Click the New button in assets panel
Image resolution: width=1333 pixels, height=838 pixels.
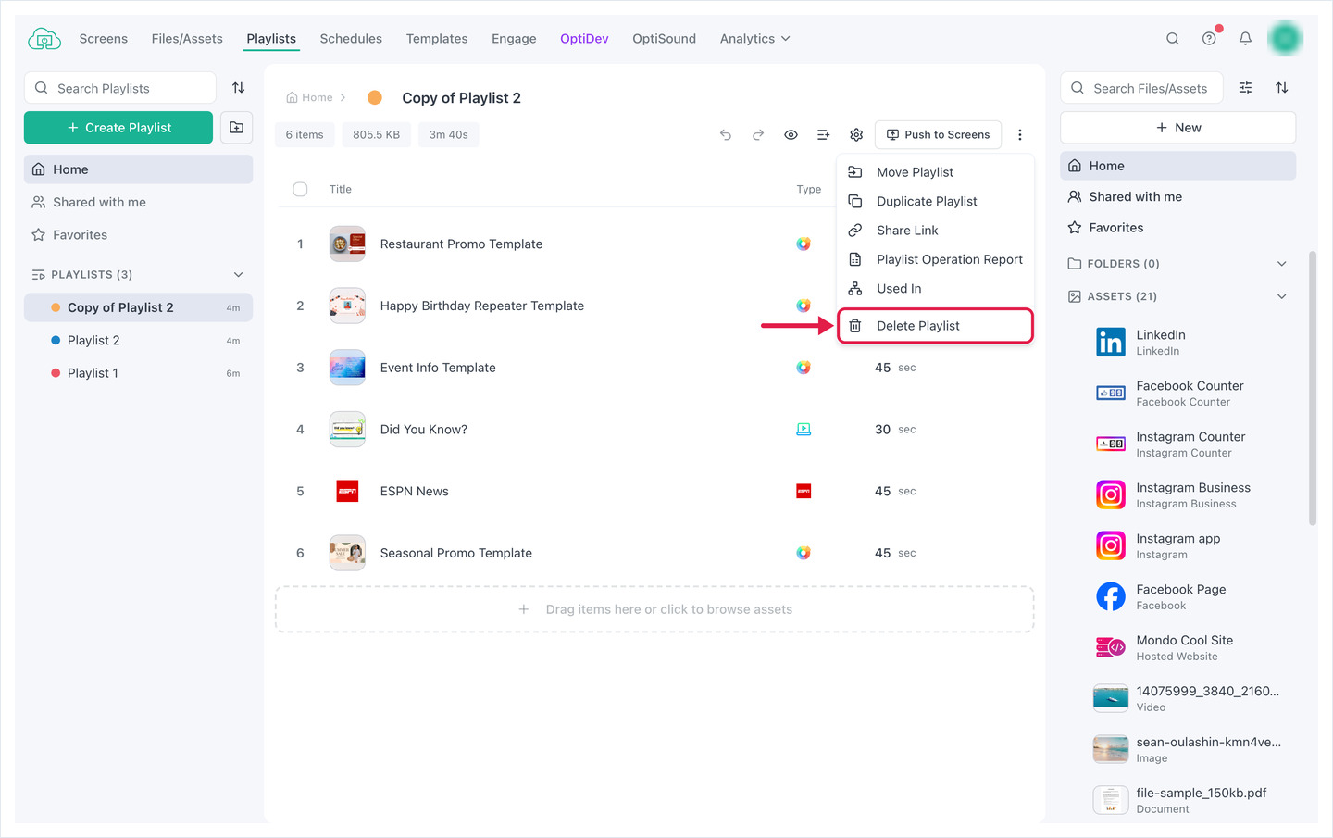1177,128
